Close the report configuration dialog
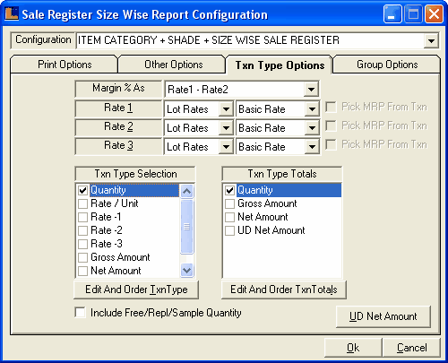The height and width of the screenshot is (363, 448). (434, 14)
